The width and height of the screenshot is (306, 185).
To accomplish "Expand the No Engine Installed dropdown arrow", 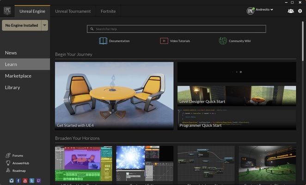I will tap(45, 25).
